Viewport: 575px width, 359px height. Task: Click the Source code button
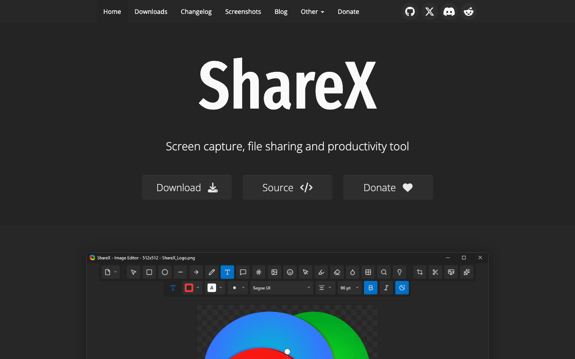(287, 187)
